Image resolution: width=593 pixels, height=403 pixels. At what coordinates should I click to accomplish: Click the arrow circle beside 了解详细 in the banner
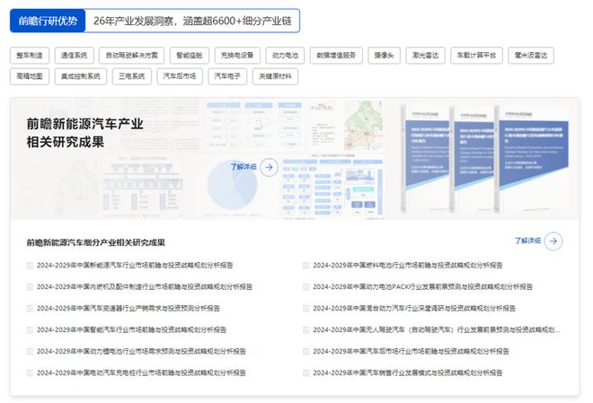coord(269,167)
